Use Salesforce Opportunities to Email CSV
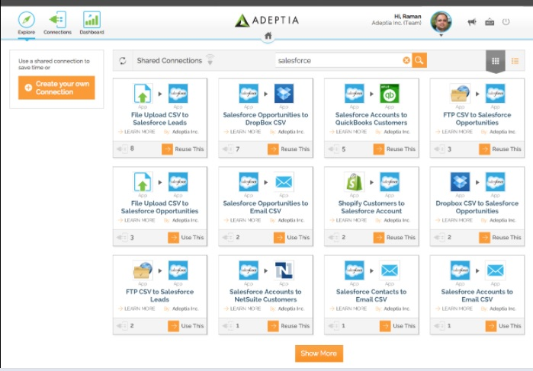Viewport: 533px width, 371px height. pos(291,237)
